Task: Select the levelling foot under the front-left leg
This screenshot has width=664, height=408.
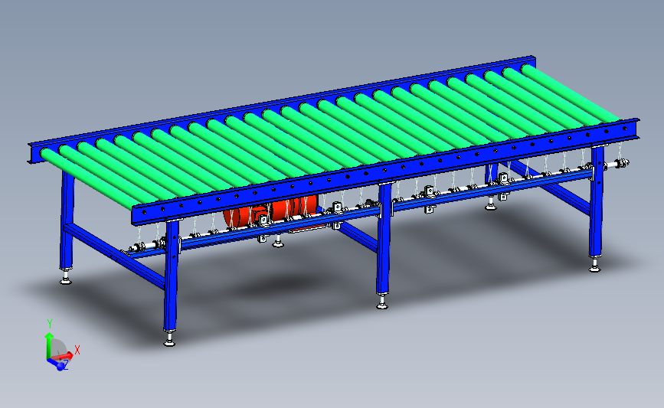Action: tap(170, 339)
